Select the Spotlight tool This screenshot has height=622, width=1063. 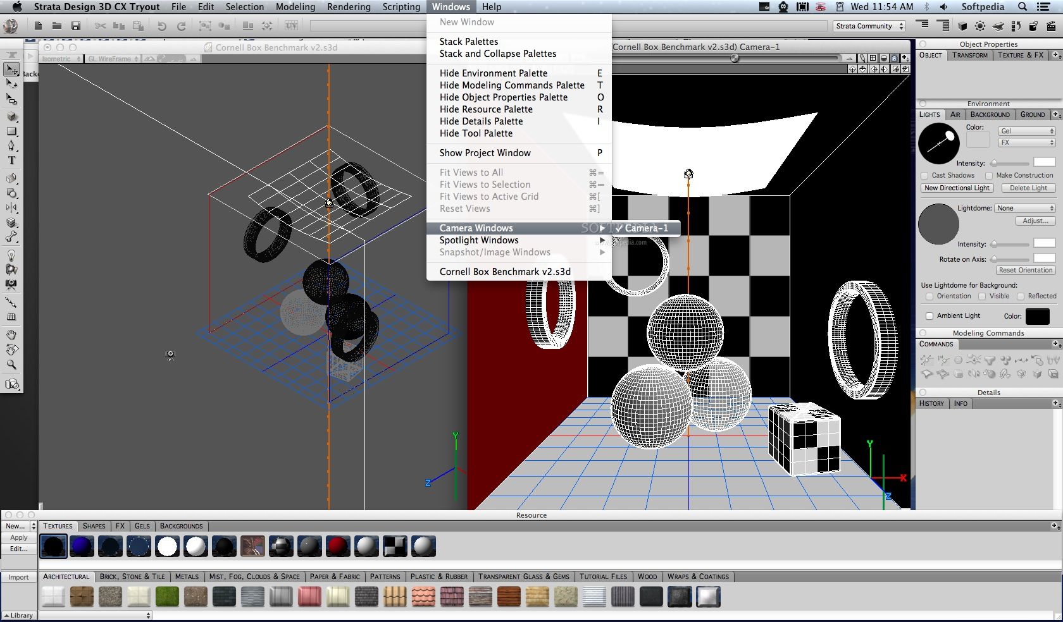click(x=11, y=269)
